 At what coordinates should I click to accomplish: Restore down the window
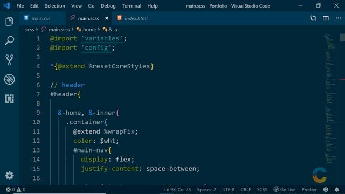click(319, 6)
